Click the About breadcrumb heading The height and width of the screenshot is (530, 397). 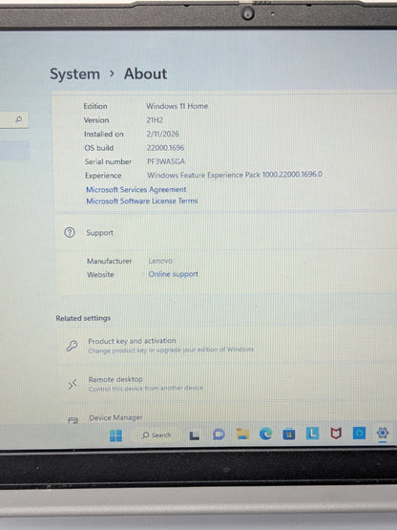click(145, 74)
